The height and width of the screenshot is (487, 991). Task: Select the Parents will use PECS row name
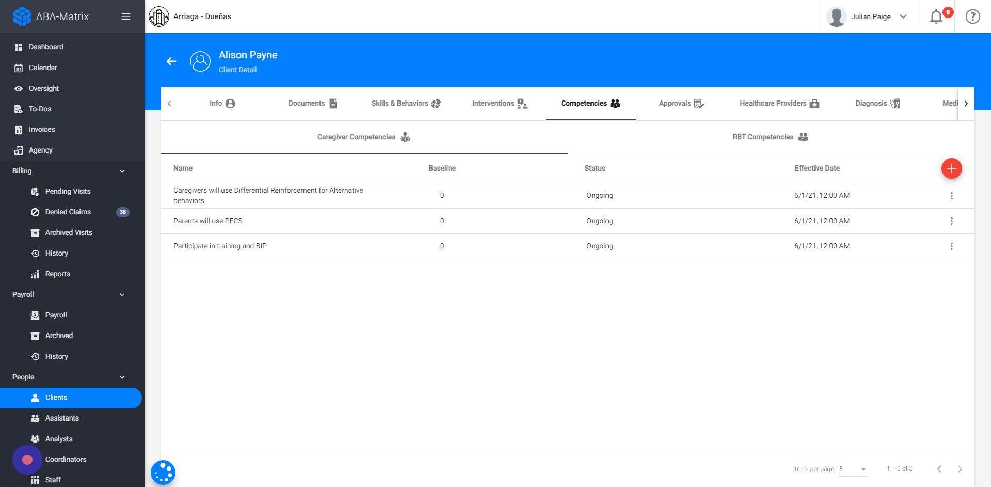(208, 221)
